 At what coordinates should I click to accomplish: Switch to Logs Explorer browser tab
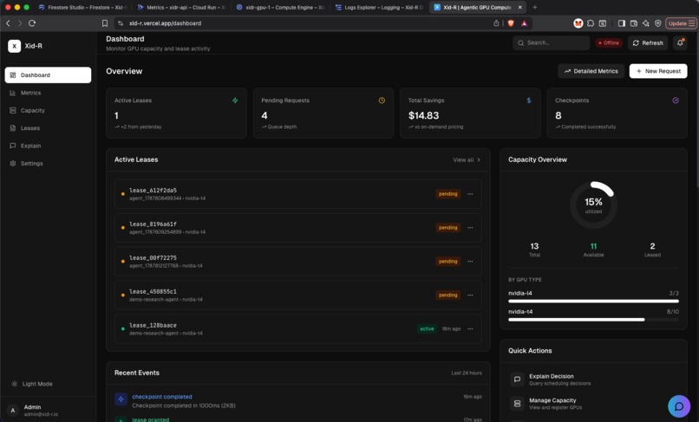click(x=380, y=7)
